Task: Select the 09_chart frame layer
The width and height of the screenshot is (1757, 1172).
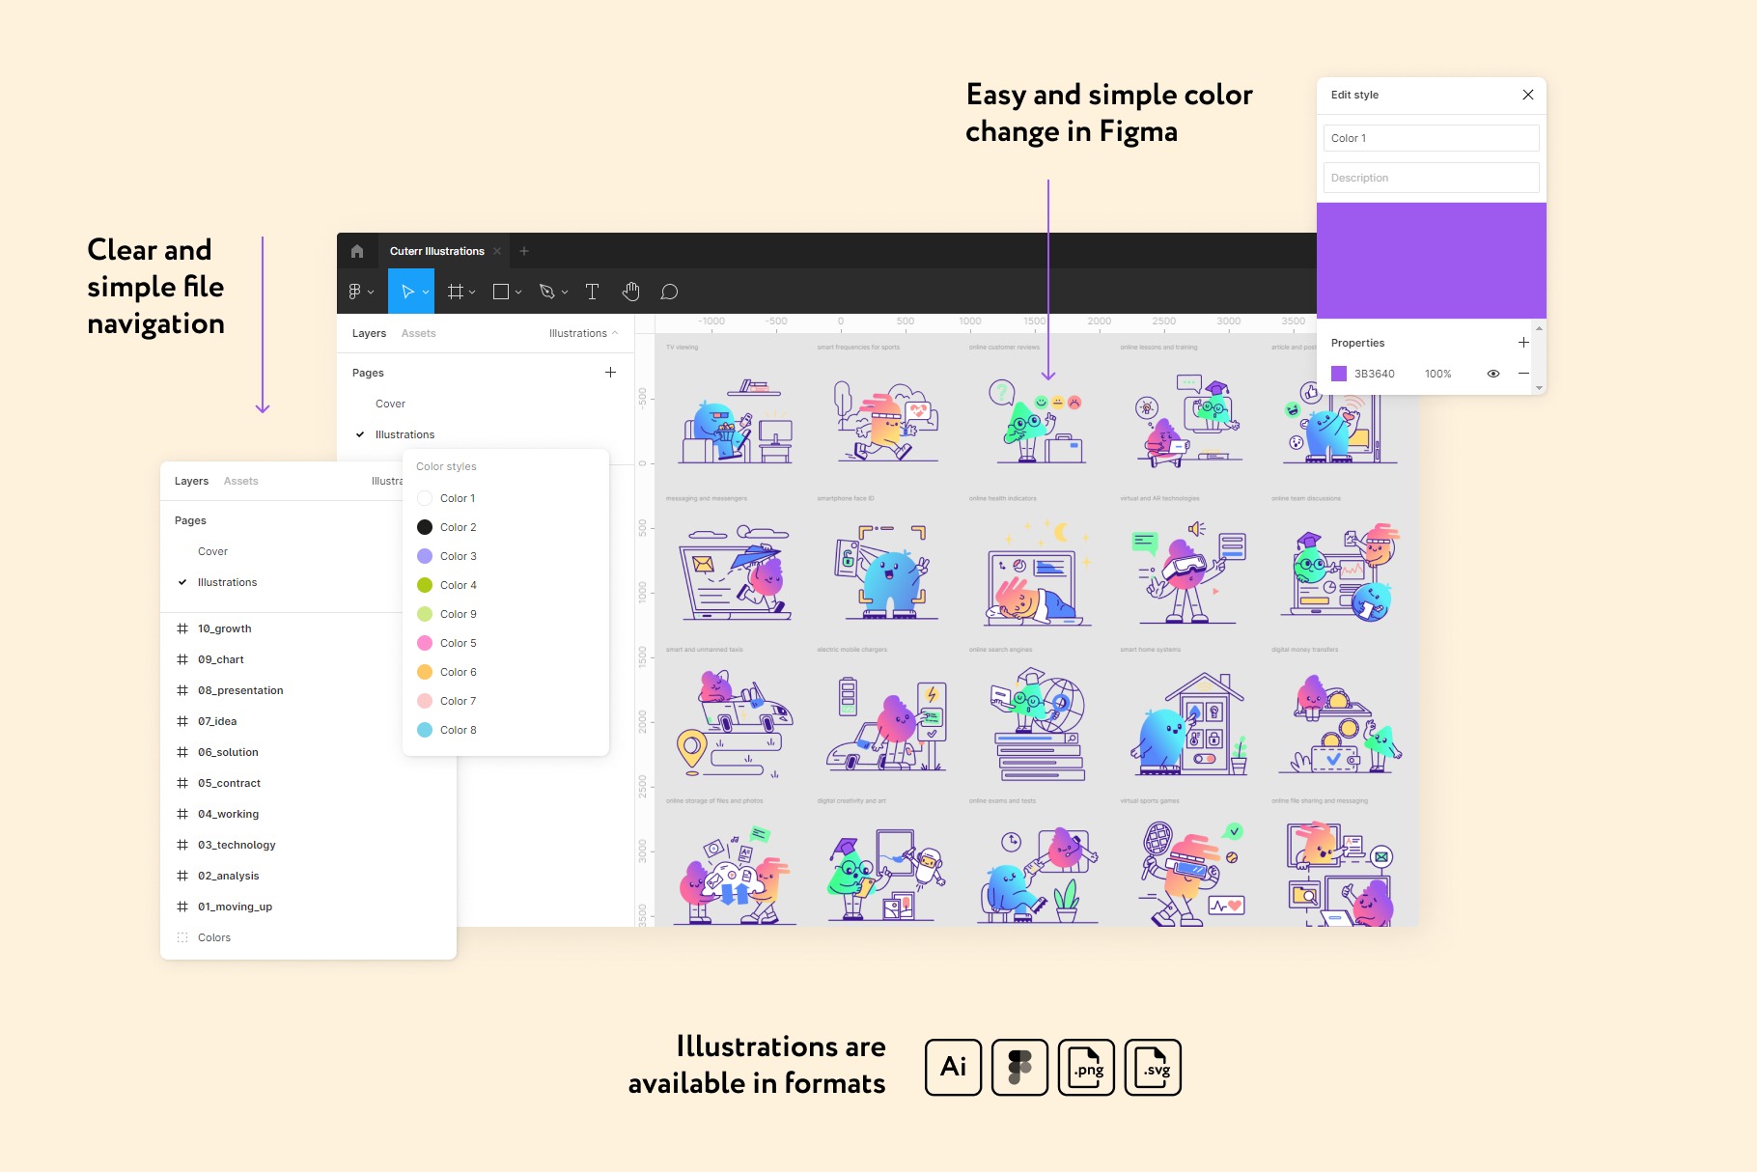Action: coord(221,659)
